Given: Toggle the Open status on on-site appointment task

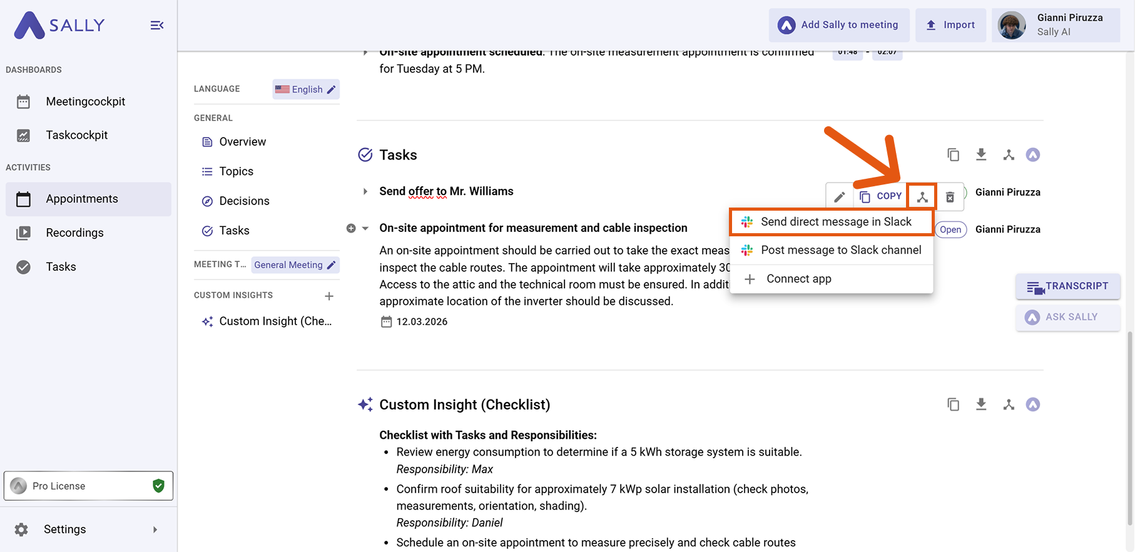Looking at the screenshot, I should click(x=950, y=229).
